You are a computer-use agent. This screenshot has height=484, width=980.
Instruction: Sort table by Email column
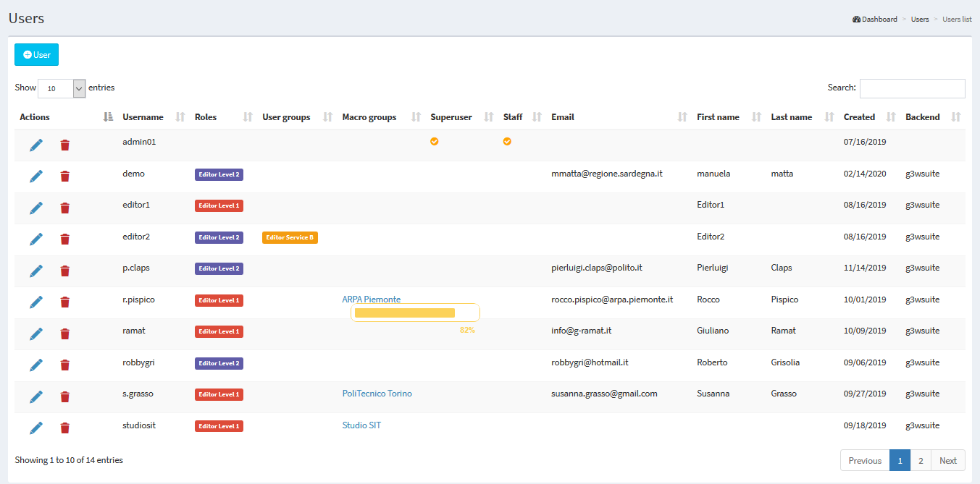pyautogui.click(x=682, y=117)
